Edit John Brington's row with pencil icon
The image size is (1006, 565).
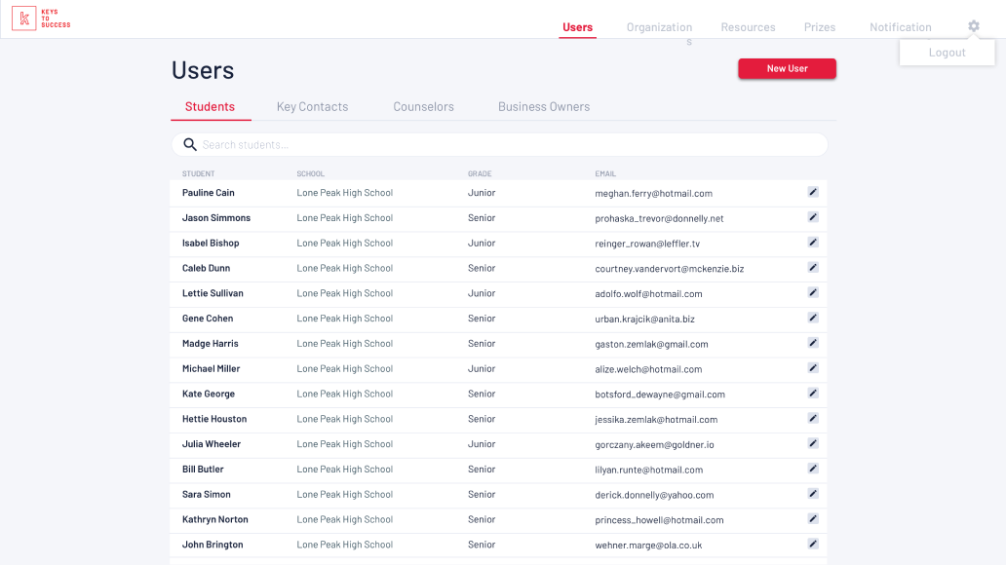tap(813, 544)
